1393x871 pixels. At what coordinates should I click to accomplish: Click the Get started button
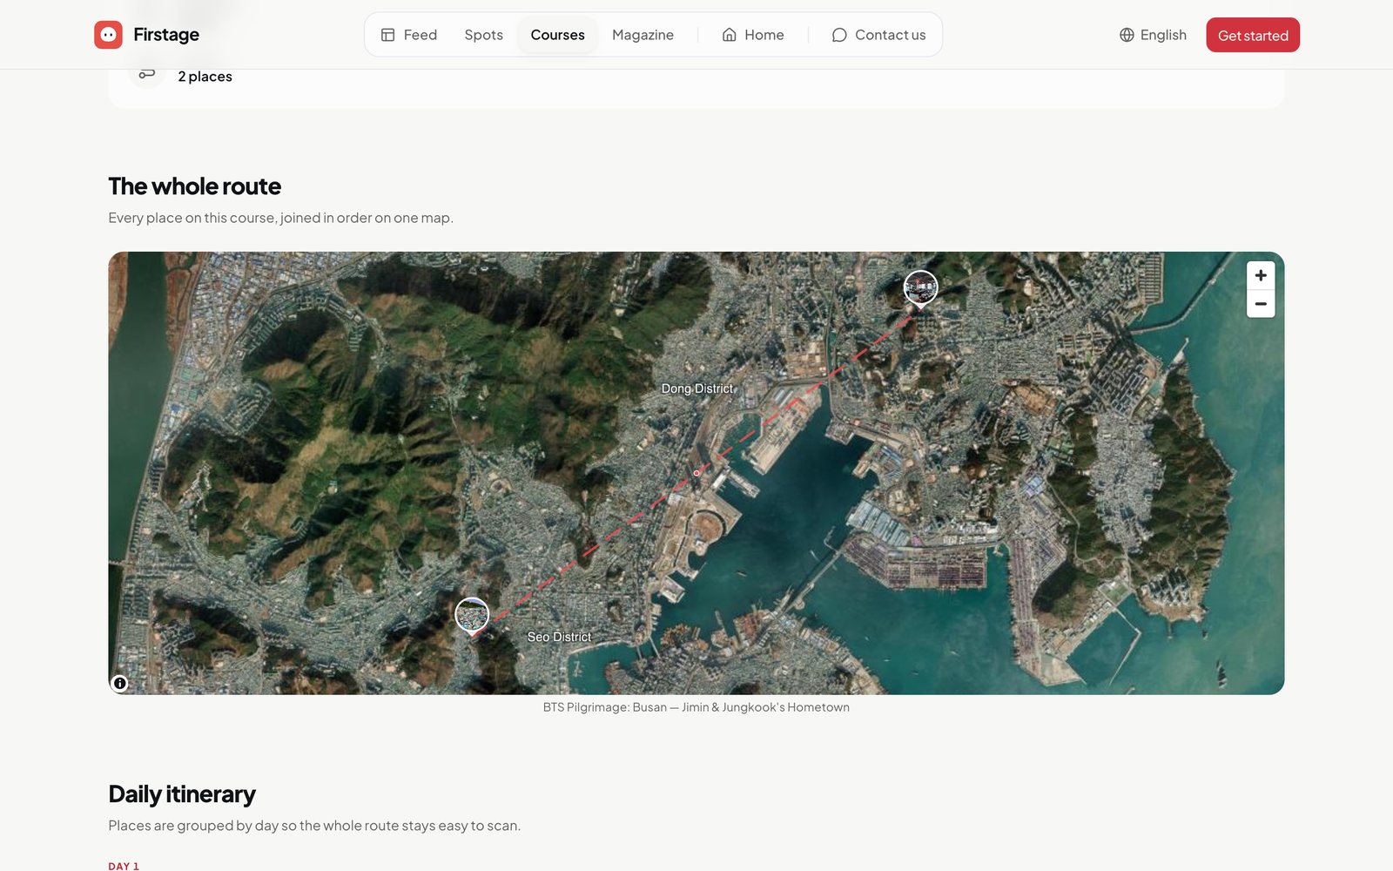click(x=1253, y=35)
